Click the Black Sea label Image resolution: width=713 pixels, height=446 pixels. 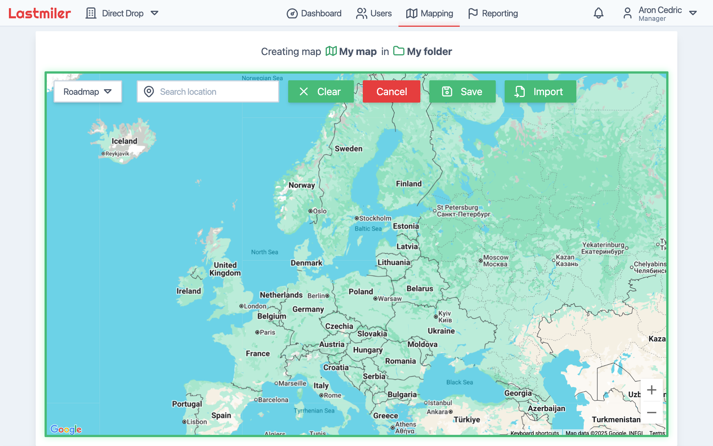click(x=460, y=382)
